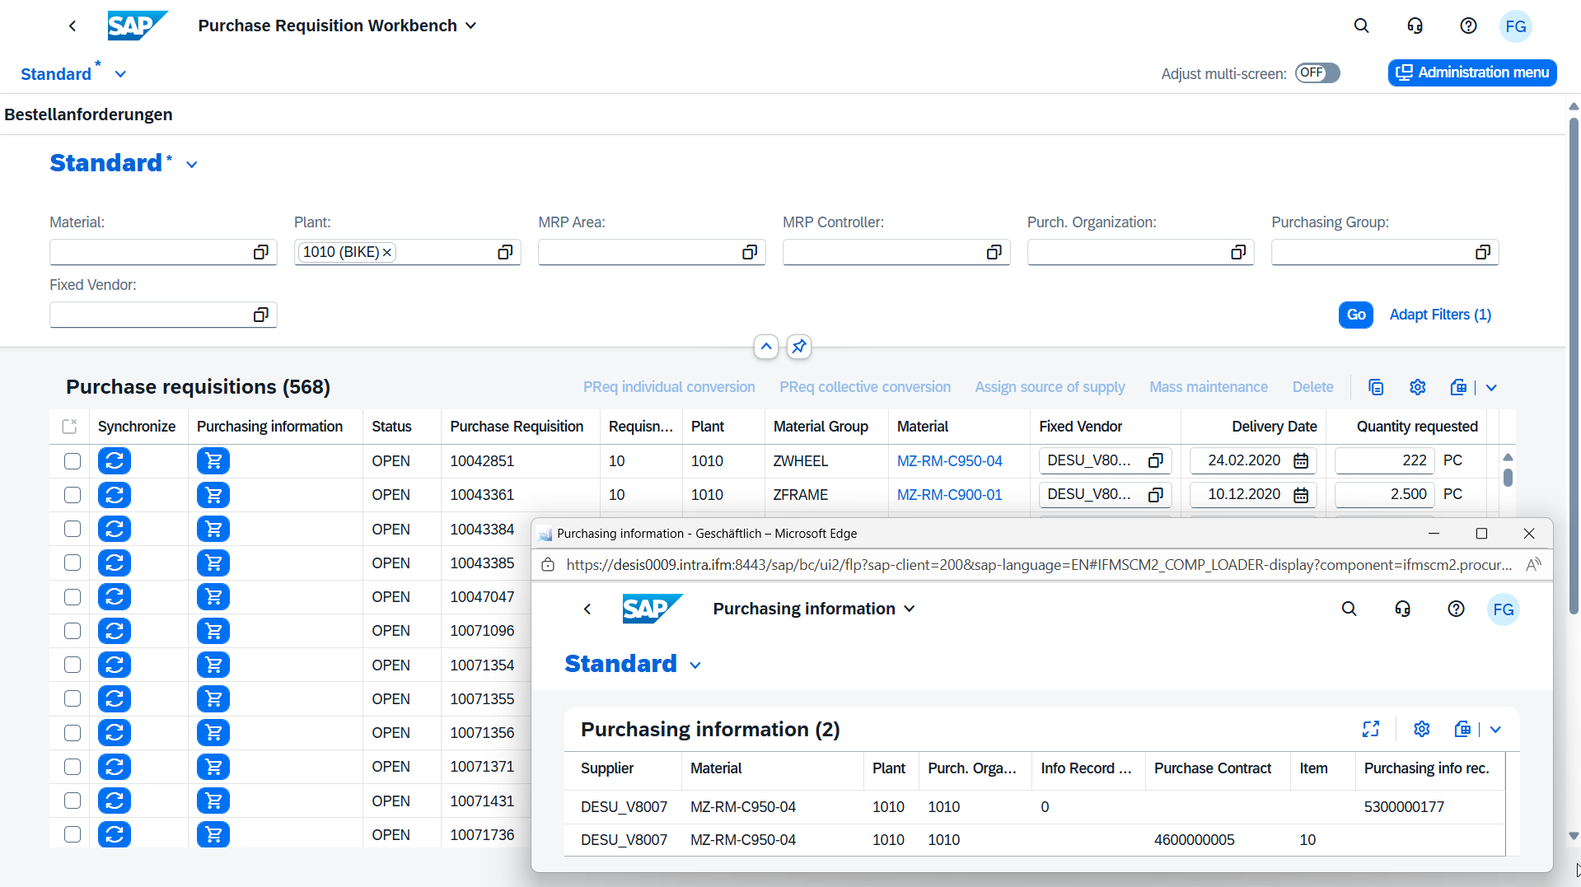Click PReq individual conversion action
The image size is (1581, 887).
[x=669, y=387]
